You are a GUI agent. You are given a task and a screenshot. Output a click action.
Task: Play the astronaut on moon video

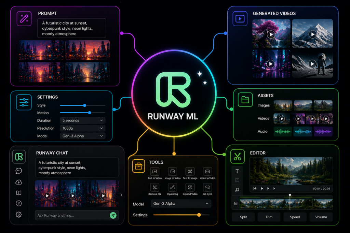312,64
